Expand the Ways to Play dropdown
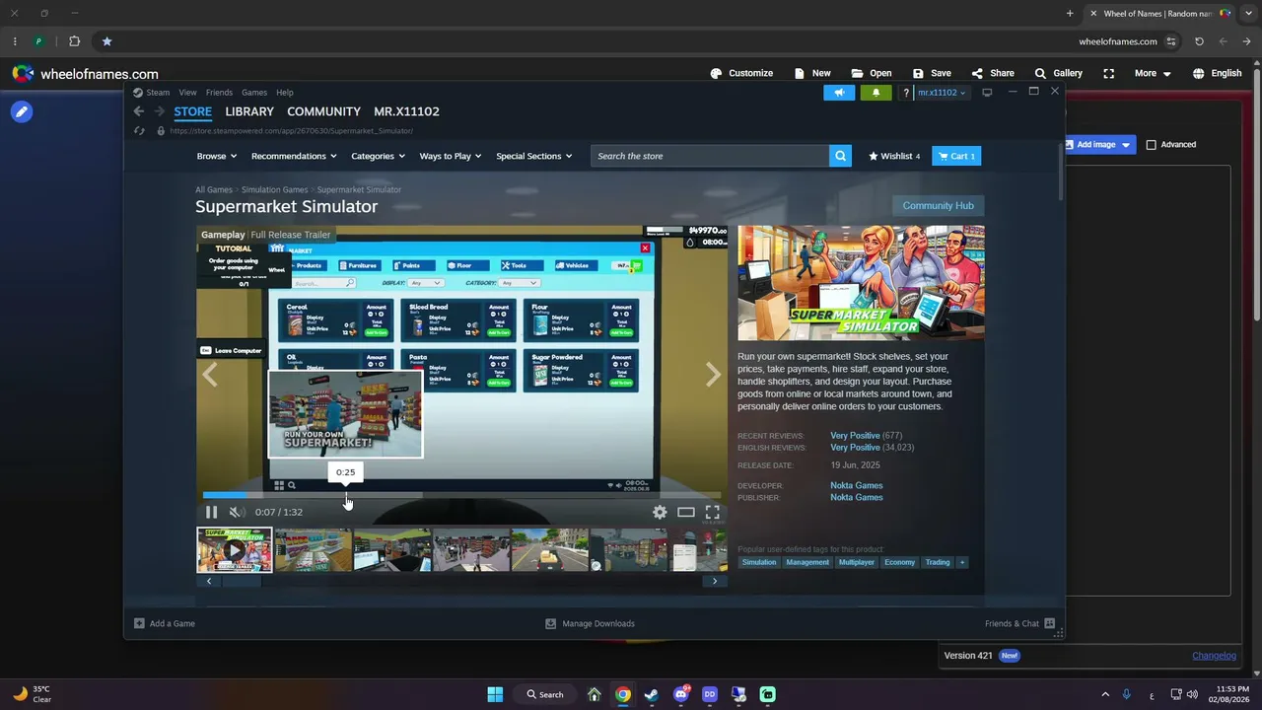The width and height of the screenshot is (1262, 710). click(x=451, y=156)
